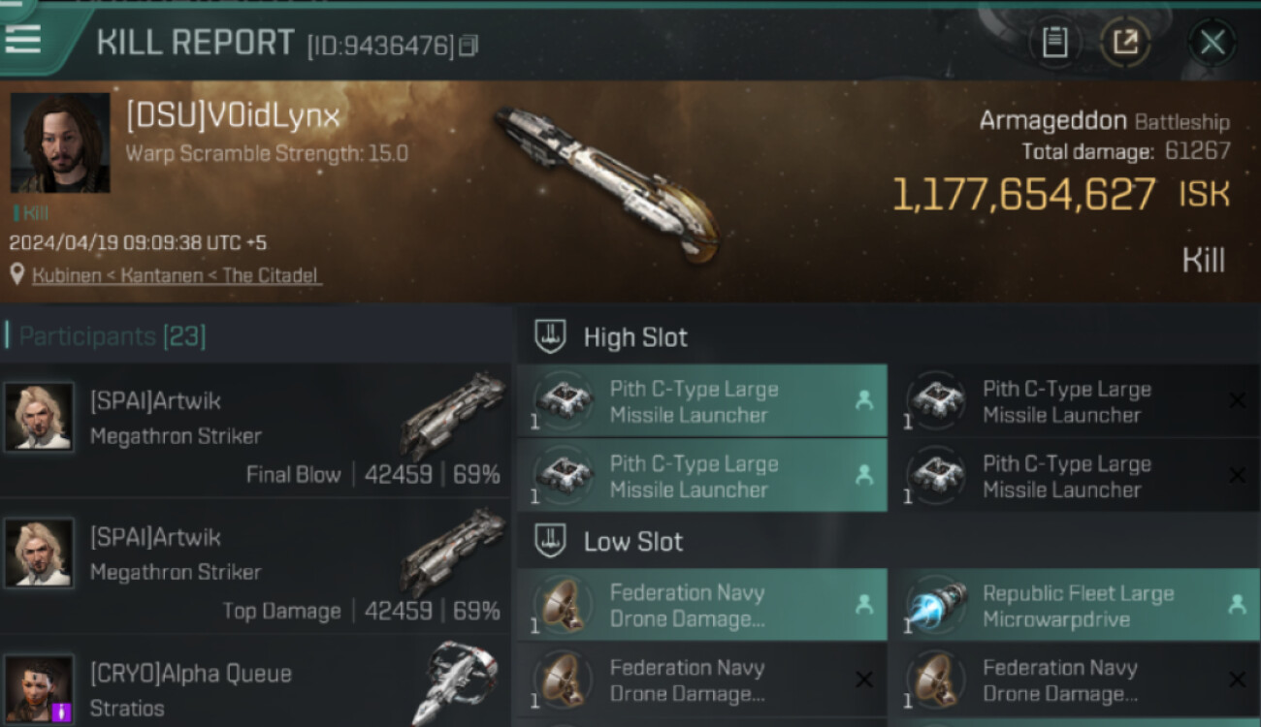Click the Low Slot section icon

point(551,541)
